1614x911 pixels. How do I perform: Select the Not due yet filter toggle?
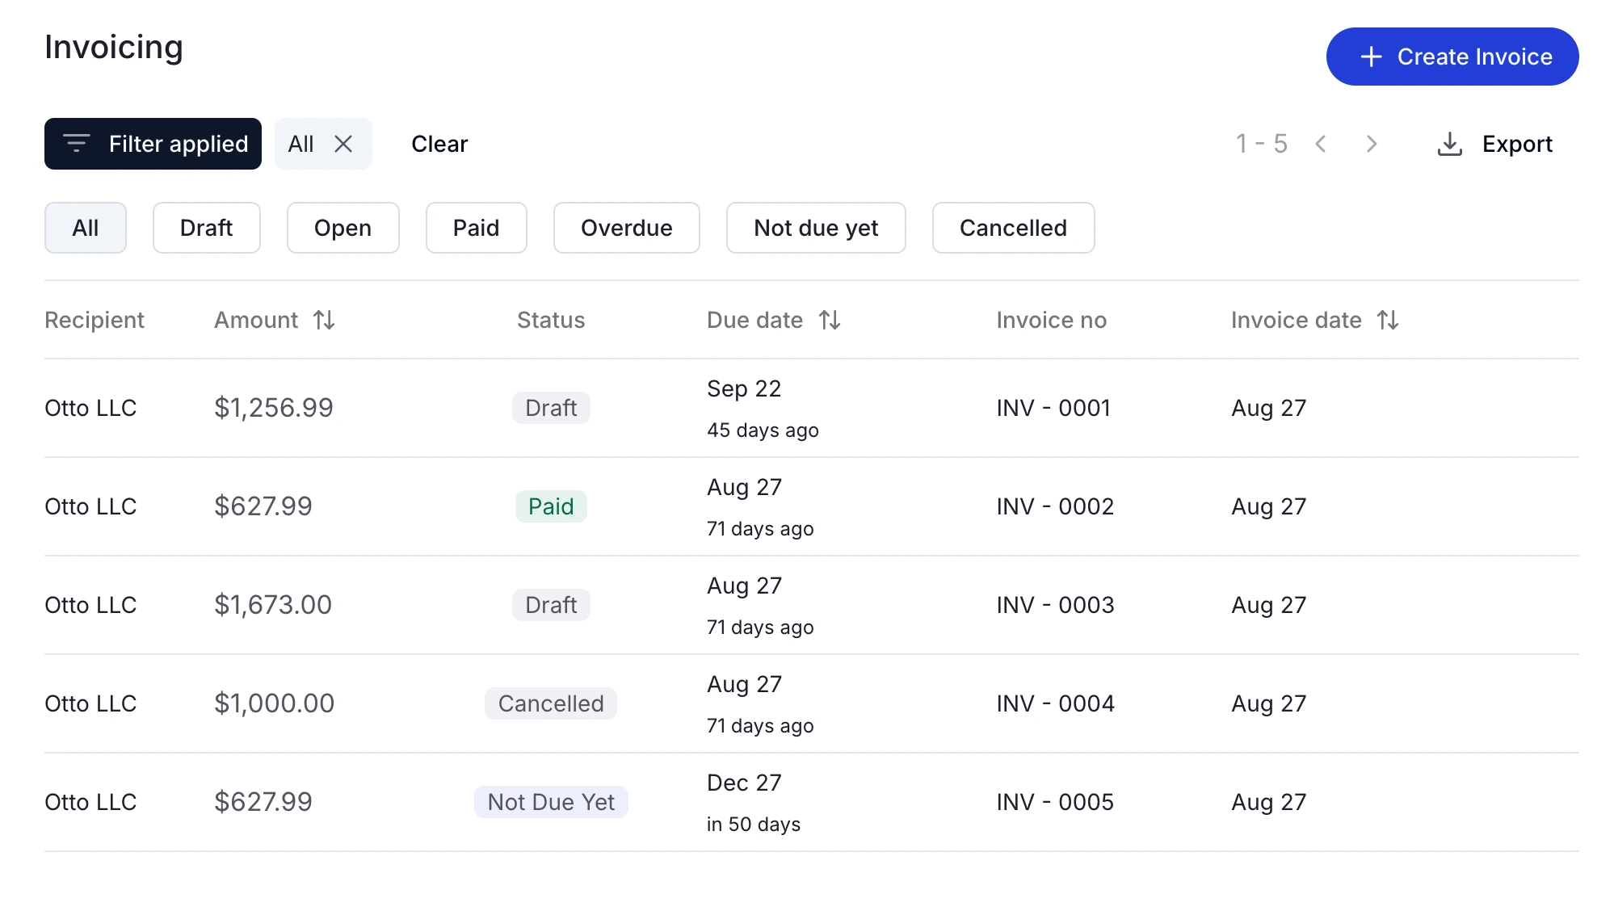pos(816,227)
